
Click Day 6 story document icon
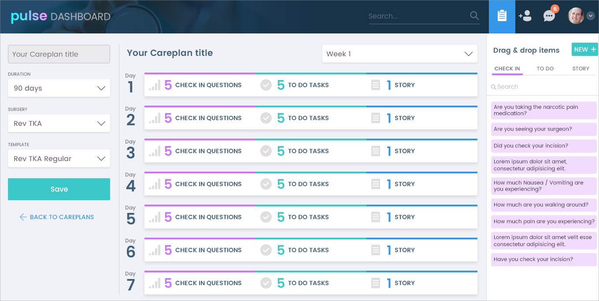click(376, 250)
